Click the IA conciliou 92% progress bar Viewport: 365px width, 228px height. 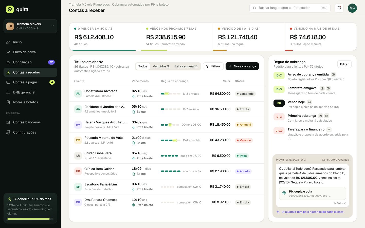(30, 219)
